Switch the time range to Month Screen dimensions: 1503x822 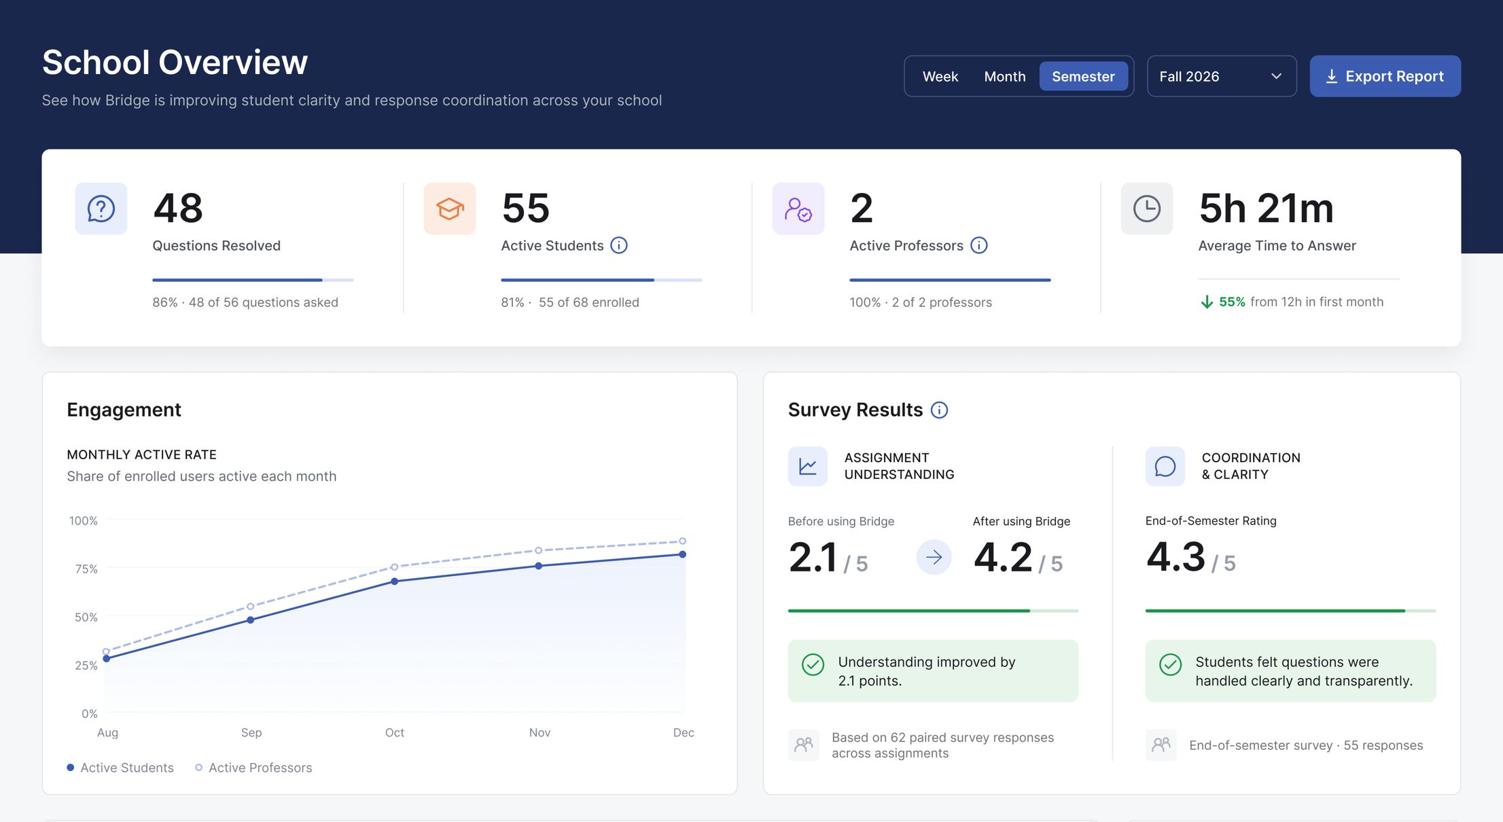click(x=1005, y=76)
